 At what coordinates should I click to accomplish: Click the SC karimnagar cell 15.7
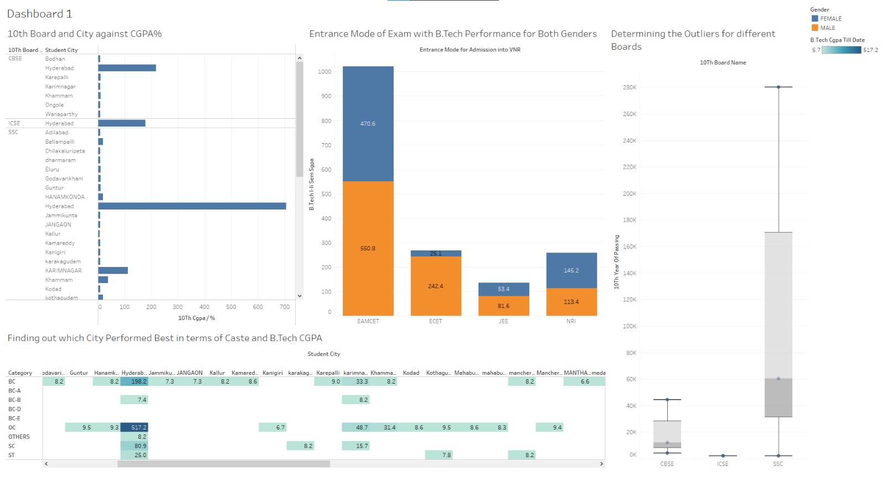point(356,446)
